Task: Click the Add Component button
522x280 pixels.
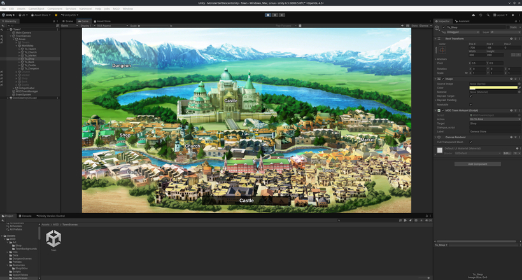Action: coord(477,164)
